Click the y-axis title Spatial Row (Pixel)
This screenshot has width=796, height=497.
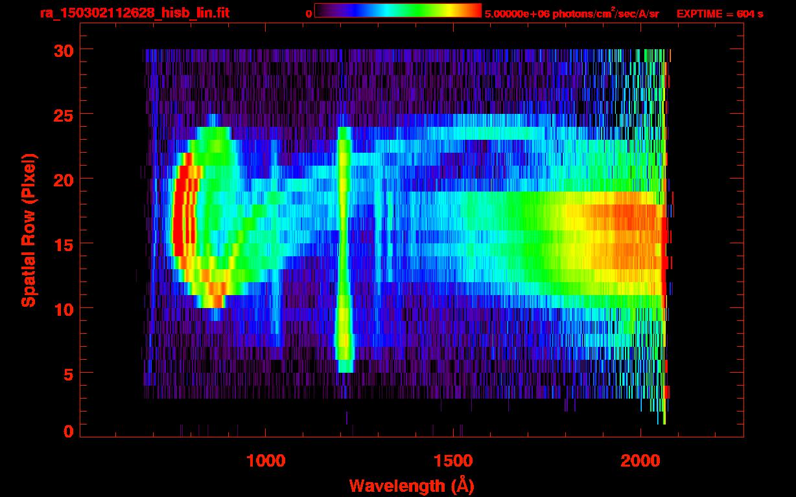click(x=29, y=230)
